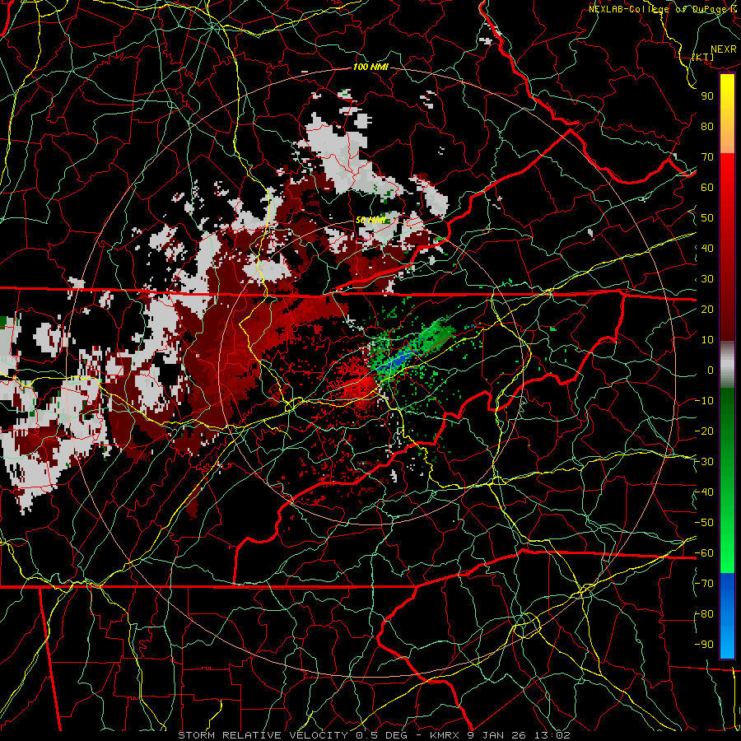Viewport: 741px width, 741px height.
Task: Click the 100 NMI range ring label
Action: coord(370,67)
